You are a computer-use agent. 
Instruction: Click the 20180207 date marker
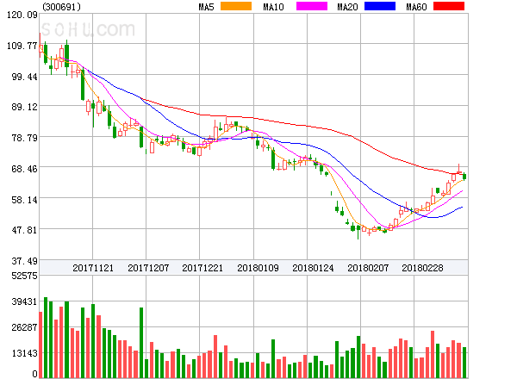368,268
